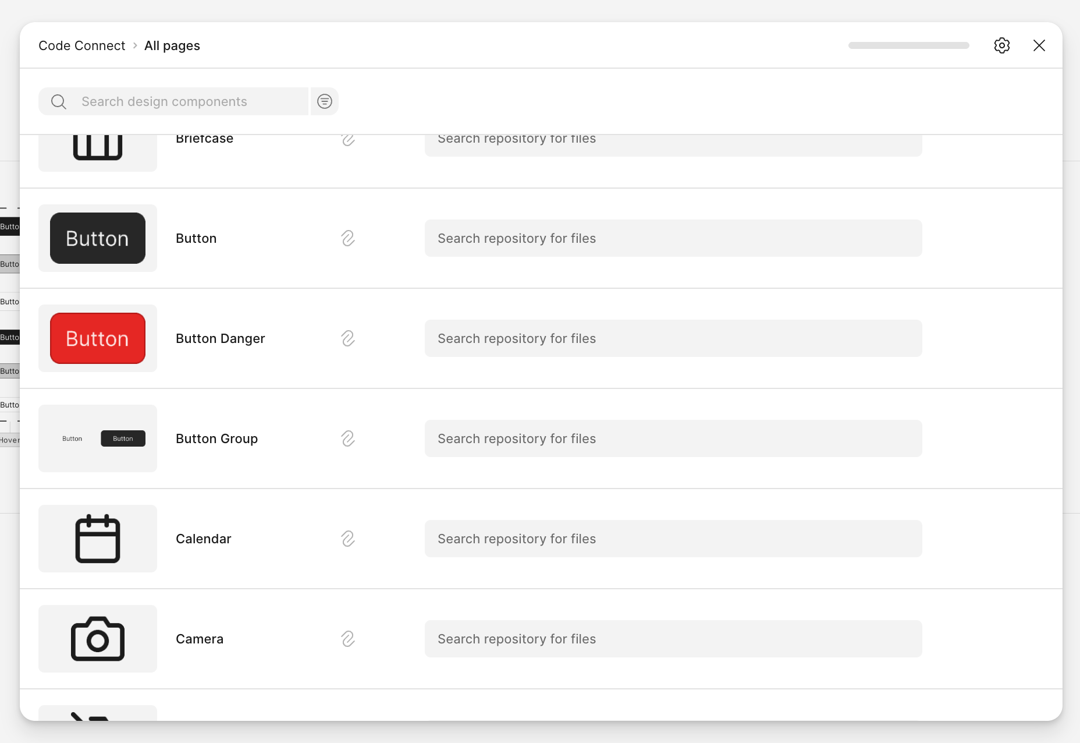Select the dark Button component thumbnail

pyautogui.click(x=97, y=238)
